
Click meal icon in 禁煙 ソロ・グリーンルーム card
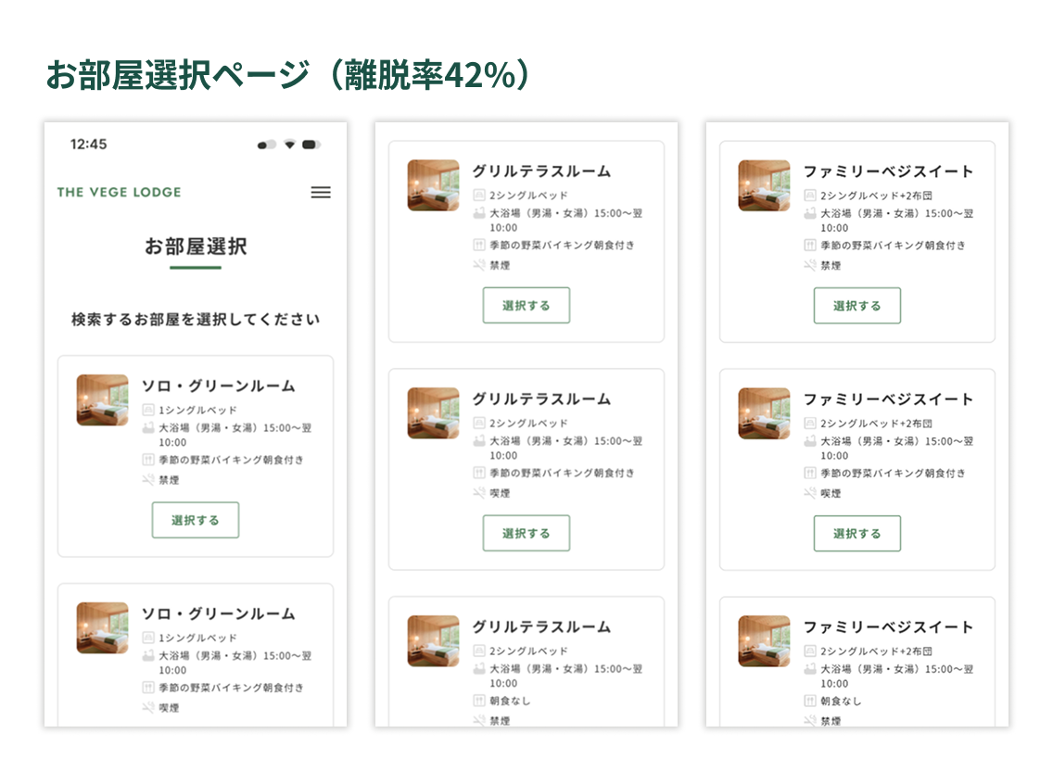click(148, 460)
